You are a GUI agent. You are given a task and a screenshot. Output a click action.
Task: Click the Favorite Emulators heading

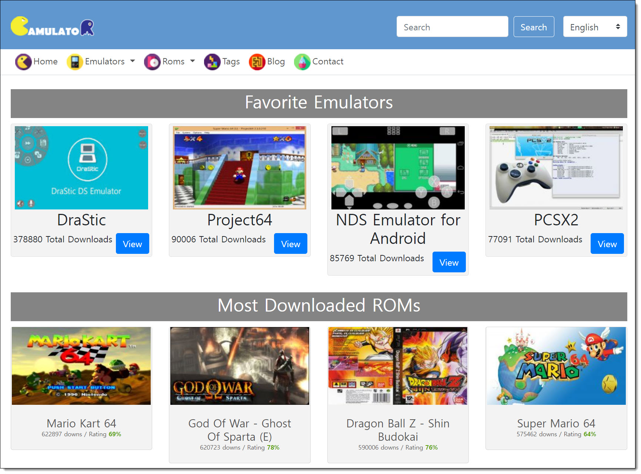pyautogui.click(x=319, y=102)
